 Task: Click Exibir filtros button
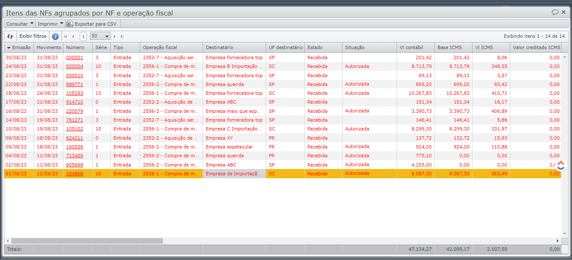33,36
